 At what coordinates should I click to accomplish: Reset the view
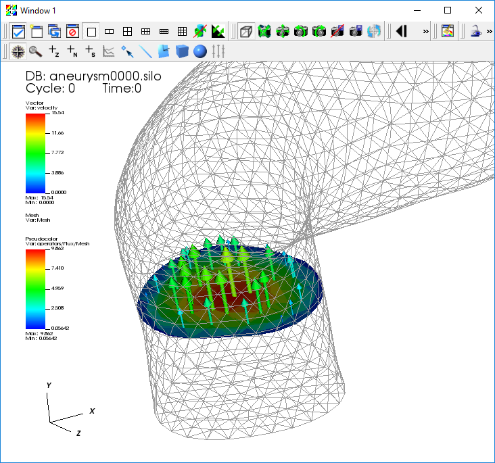(x=264, y=32)
